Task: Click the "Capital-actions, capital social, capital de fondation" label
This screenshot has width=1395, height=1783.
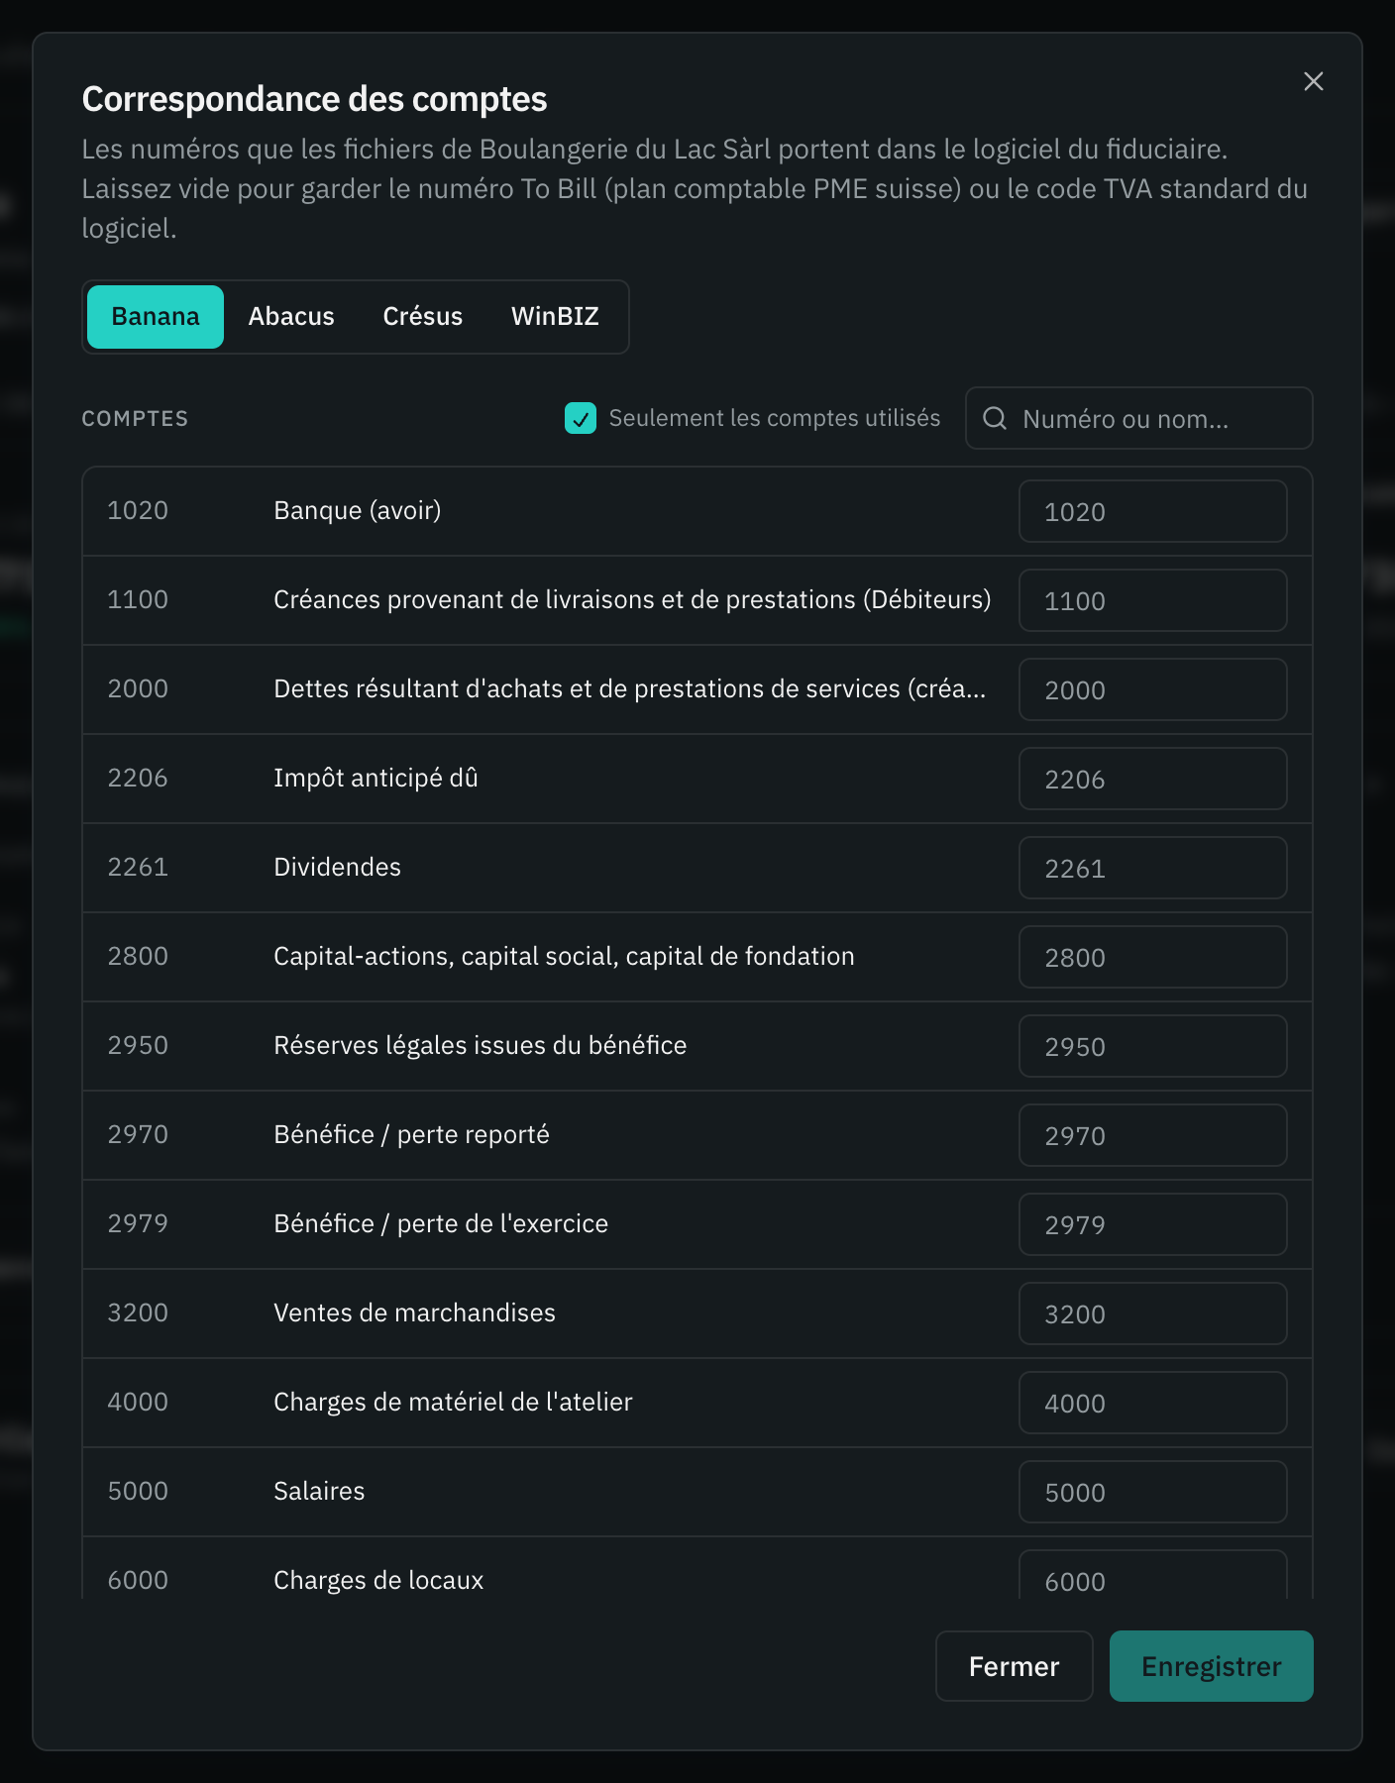Action: click(564, 956)
